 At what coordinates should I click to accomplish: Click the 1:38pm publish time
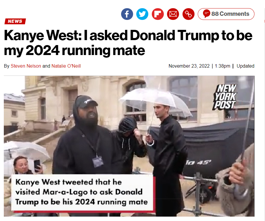click(x=222, y=66)
